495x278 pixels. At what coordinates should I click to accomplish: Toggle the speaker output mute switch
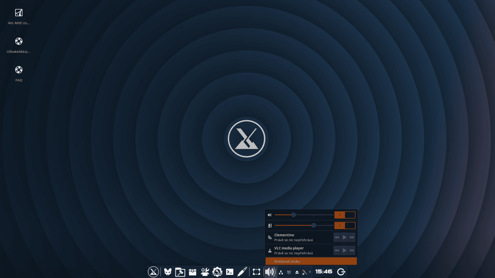tap(345, 214)
